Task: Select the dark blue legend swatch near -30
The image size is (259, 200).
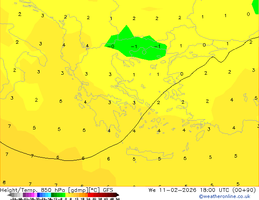Action: coord(38,195)
